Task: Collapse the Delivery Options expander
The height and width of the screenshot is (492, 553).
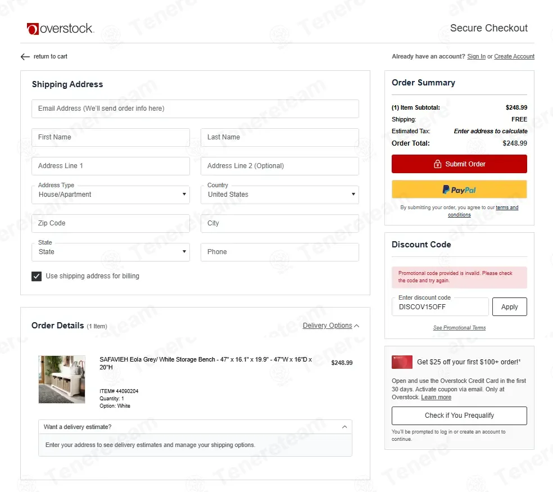Action: tap(331, 326)
